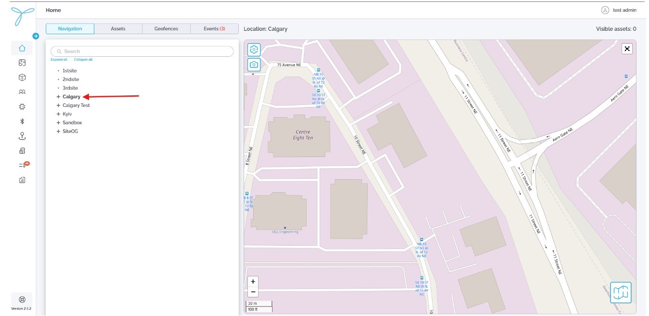Click the Home page title
The height and width of the screenshot is (316, 649).
(53, 10)
